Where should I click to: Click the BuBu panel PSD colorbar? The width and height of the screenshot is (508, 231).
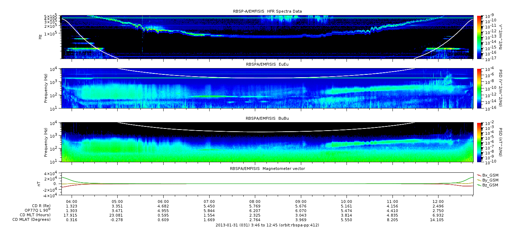click(x=479, y=142)
